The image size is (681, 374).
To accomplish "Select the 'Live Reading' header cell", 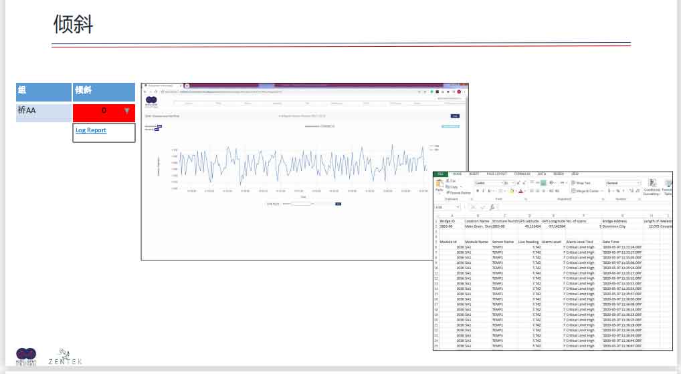I will click(528, 242).
